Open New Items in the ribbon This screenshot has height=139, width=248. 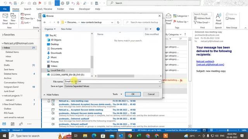[x=13, y=19]
